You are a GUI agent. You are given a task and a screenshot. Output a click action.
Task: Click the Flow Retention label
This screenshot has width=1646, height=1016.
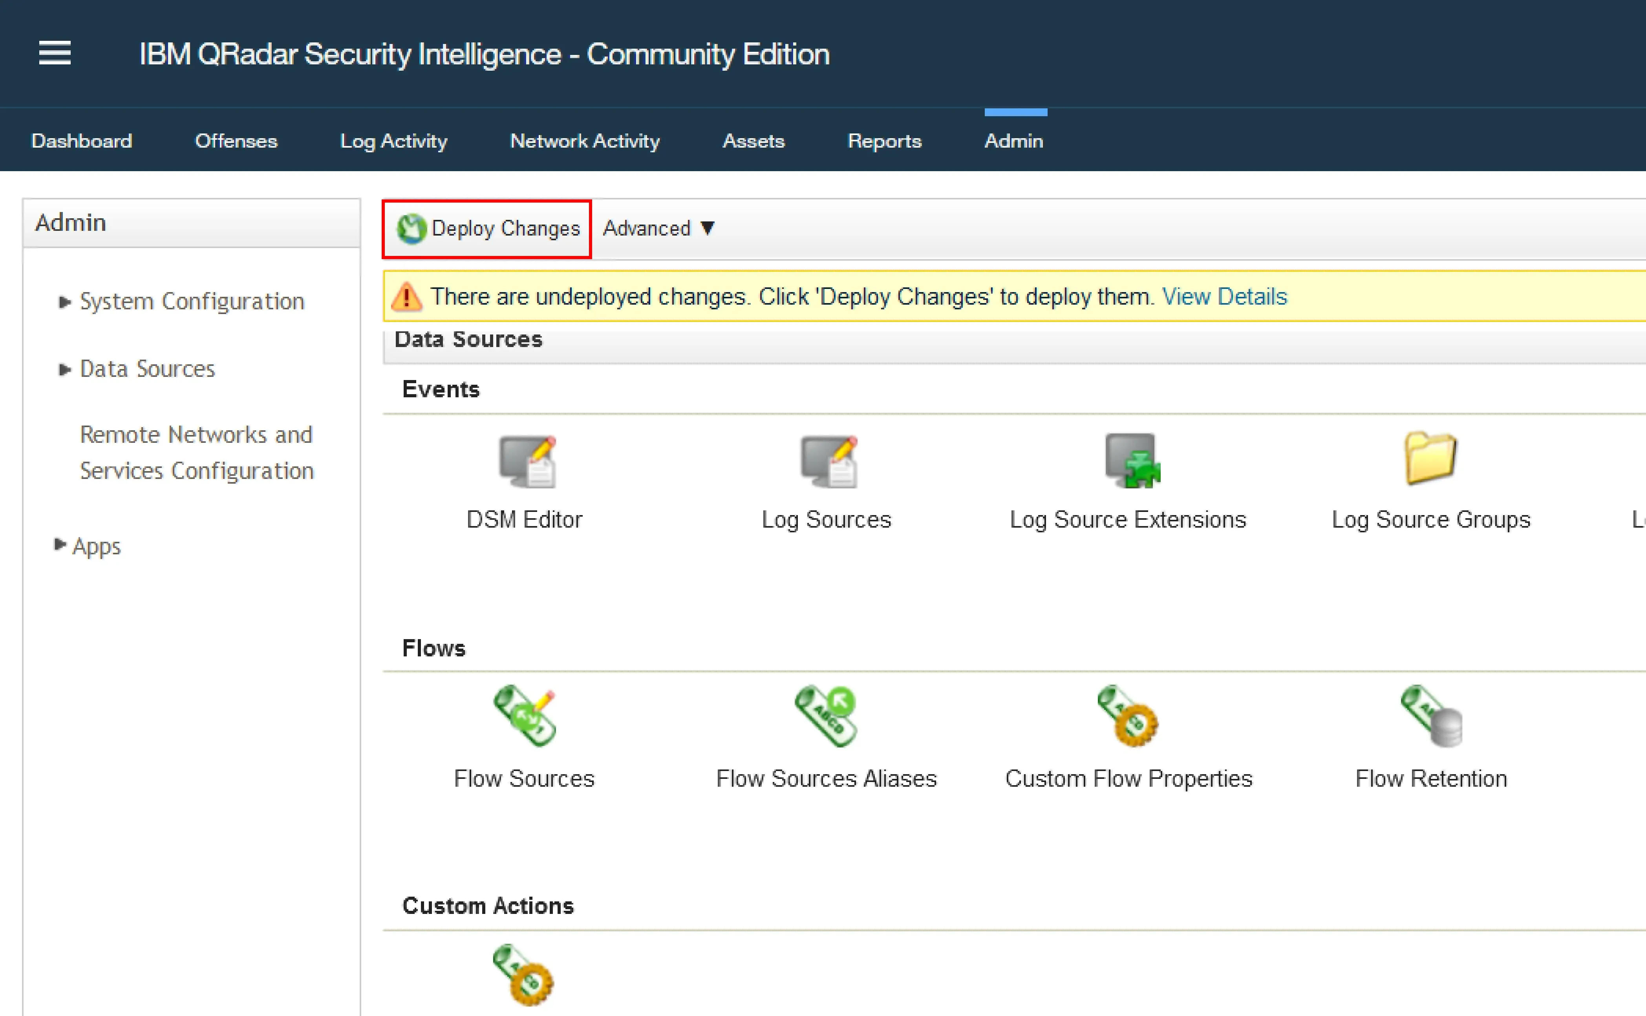click(1431, 778)
